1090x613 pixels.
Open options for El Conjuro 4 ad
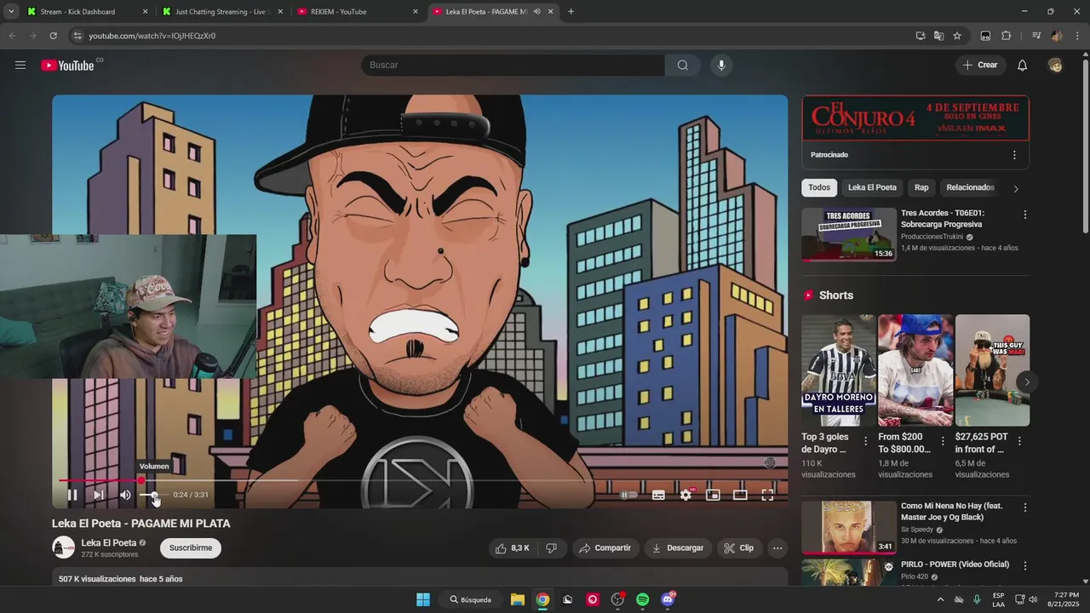pos(1014,155)
